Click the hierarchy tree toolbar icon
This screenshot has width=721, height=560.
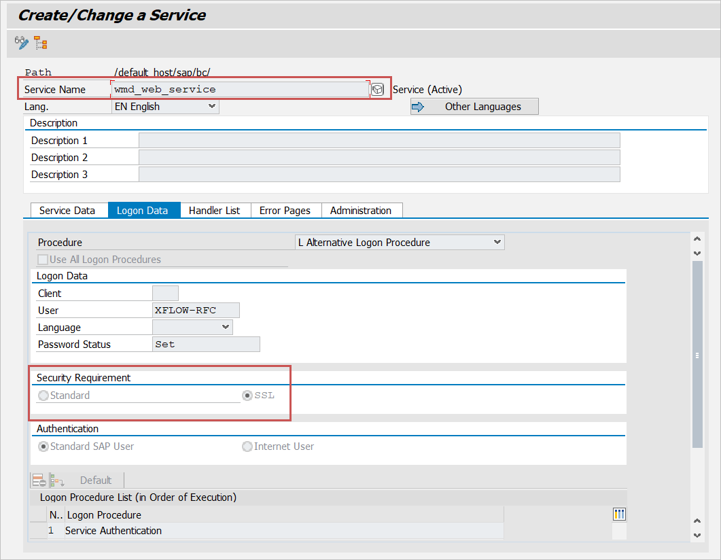tap(41, 43)
